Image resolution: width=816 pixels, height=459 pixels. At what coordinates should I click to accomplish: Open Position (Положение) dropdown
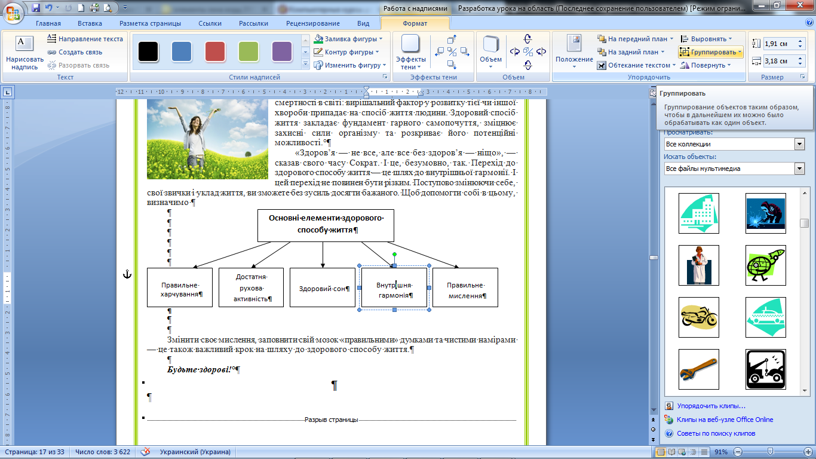tap(574, 53)
